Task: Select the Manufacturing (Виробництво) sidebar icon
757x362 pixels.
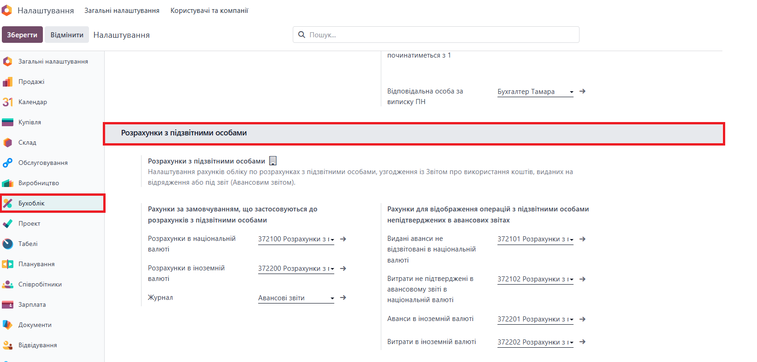Action: click(7, 183)
